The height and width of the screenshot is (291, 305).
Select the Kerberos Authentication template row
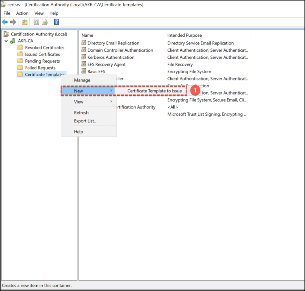pyautogui.click(x=111, y=57)
